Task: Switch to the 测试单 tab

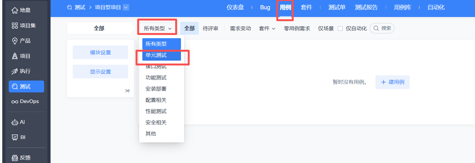Action: click(x=337, y=7)
